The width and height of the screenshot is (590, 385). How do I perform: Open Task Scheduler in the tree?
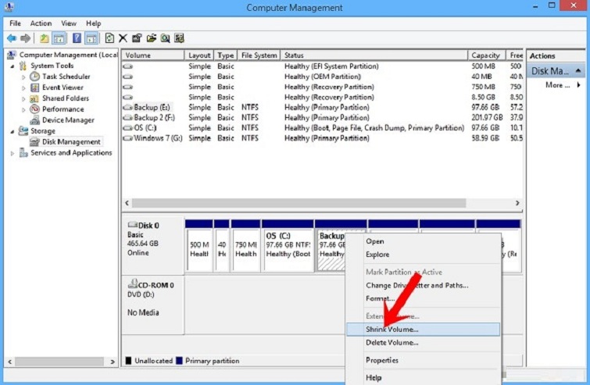coord(66,77)
